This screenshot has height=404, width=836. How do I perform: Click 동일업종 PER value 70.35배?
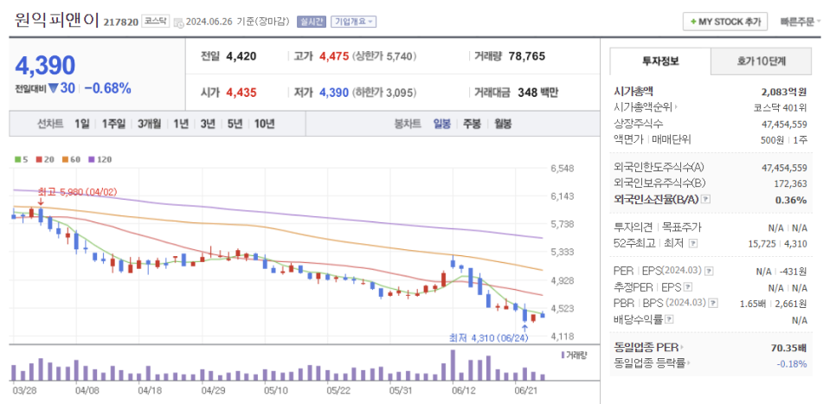[788, 348]
